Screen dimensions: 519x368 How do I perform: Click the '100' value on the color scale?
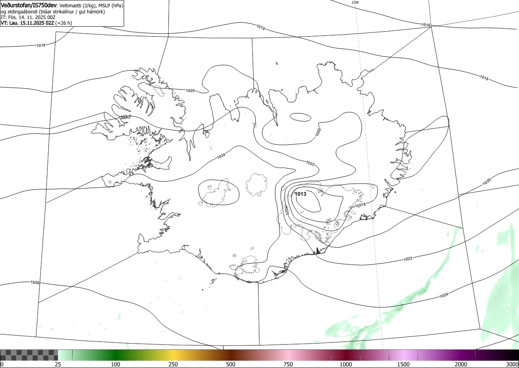click(x=116, y=364)
